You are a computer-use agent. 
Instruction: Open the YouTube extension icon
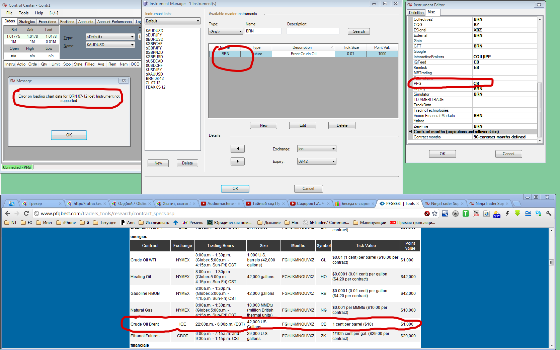tap(476, 214)
